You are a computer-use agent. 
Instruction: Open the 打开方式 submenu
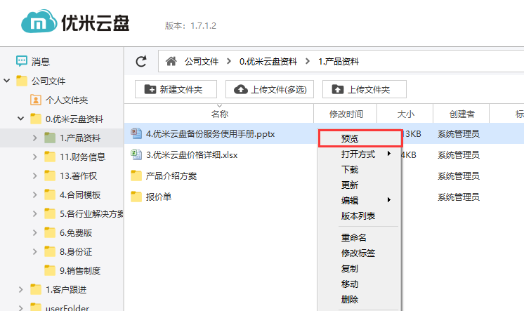click(359, 154)
